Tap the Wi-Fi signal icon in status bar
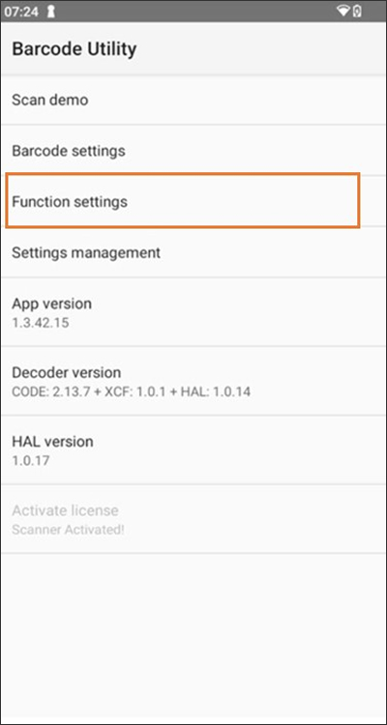387x725 pixels. 343,11
